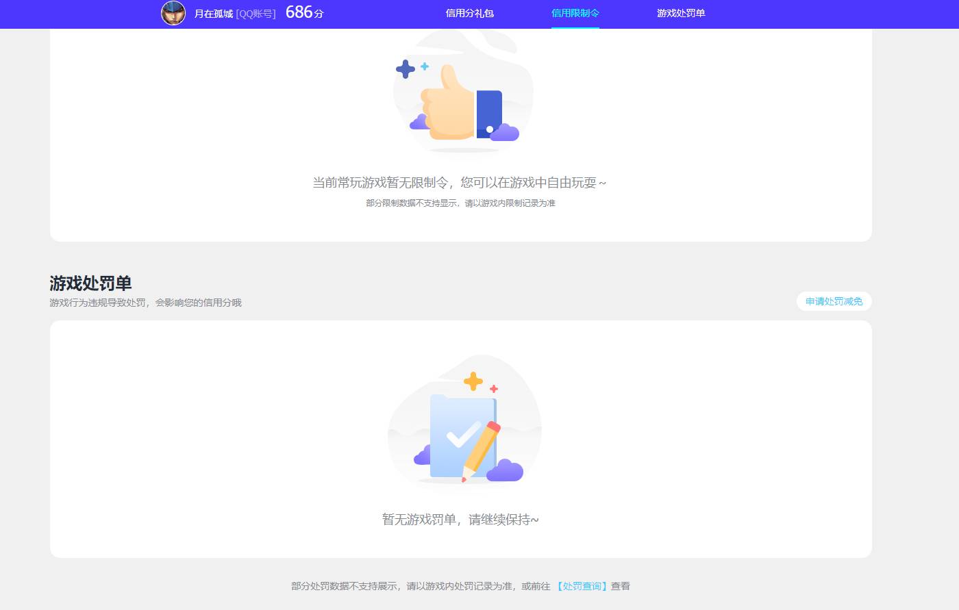Click the player avatar icon
This screenshot has height=610, width=959.
173,14
